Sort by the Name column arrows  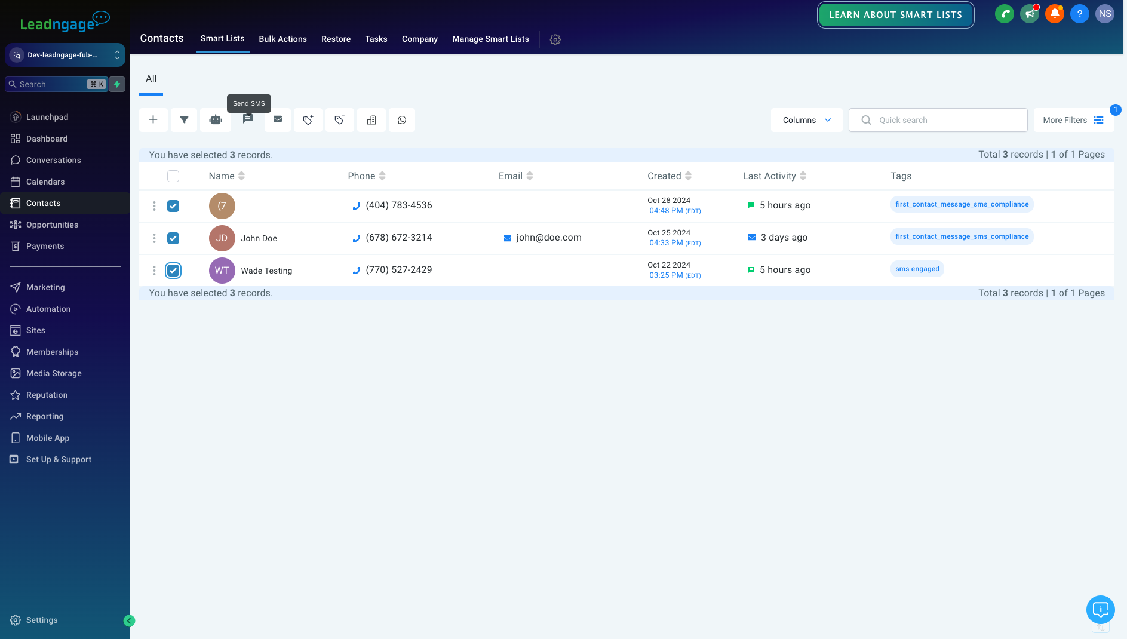pyautogui.click(x=241, y=176)
